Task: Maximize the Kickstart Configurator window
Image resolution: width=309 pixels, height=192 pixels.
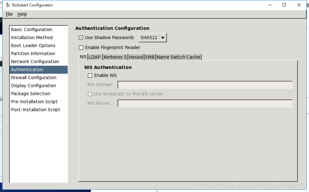Action: pos(284,5)
